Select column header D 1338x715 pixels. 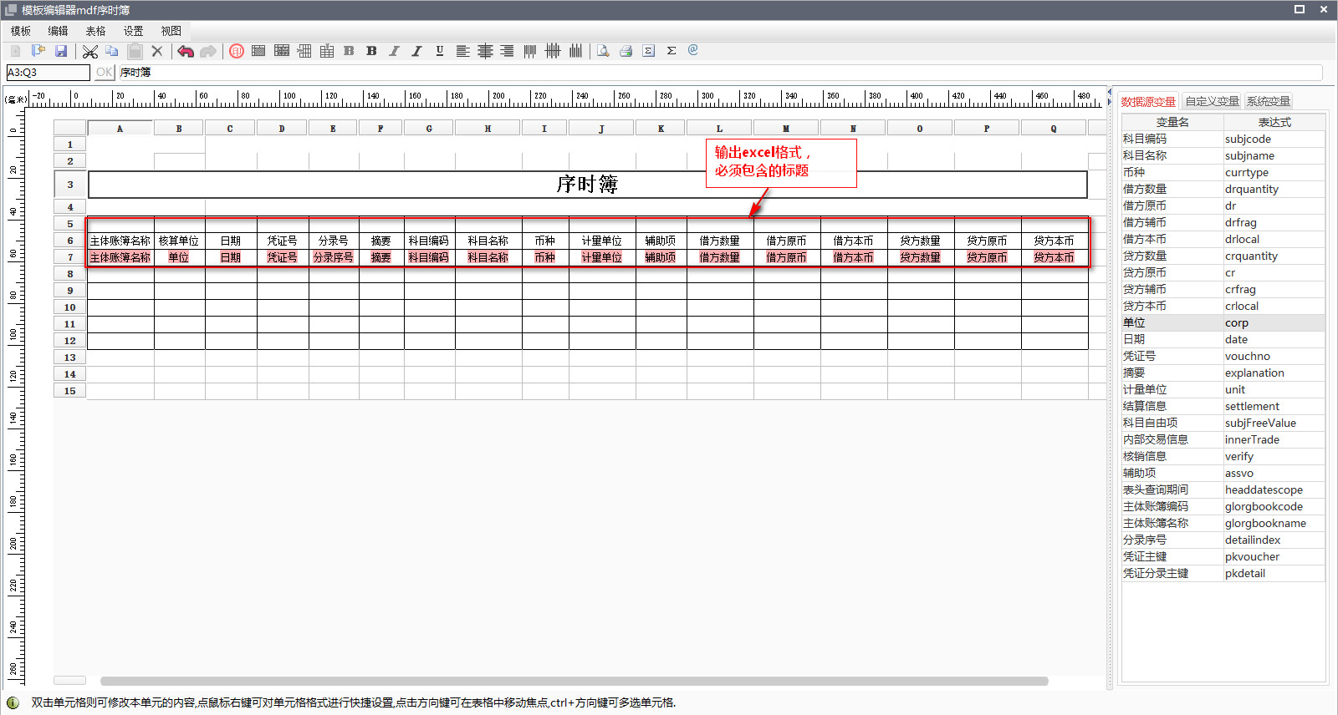point(282,129)
